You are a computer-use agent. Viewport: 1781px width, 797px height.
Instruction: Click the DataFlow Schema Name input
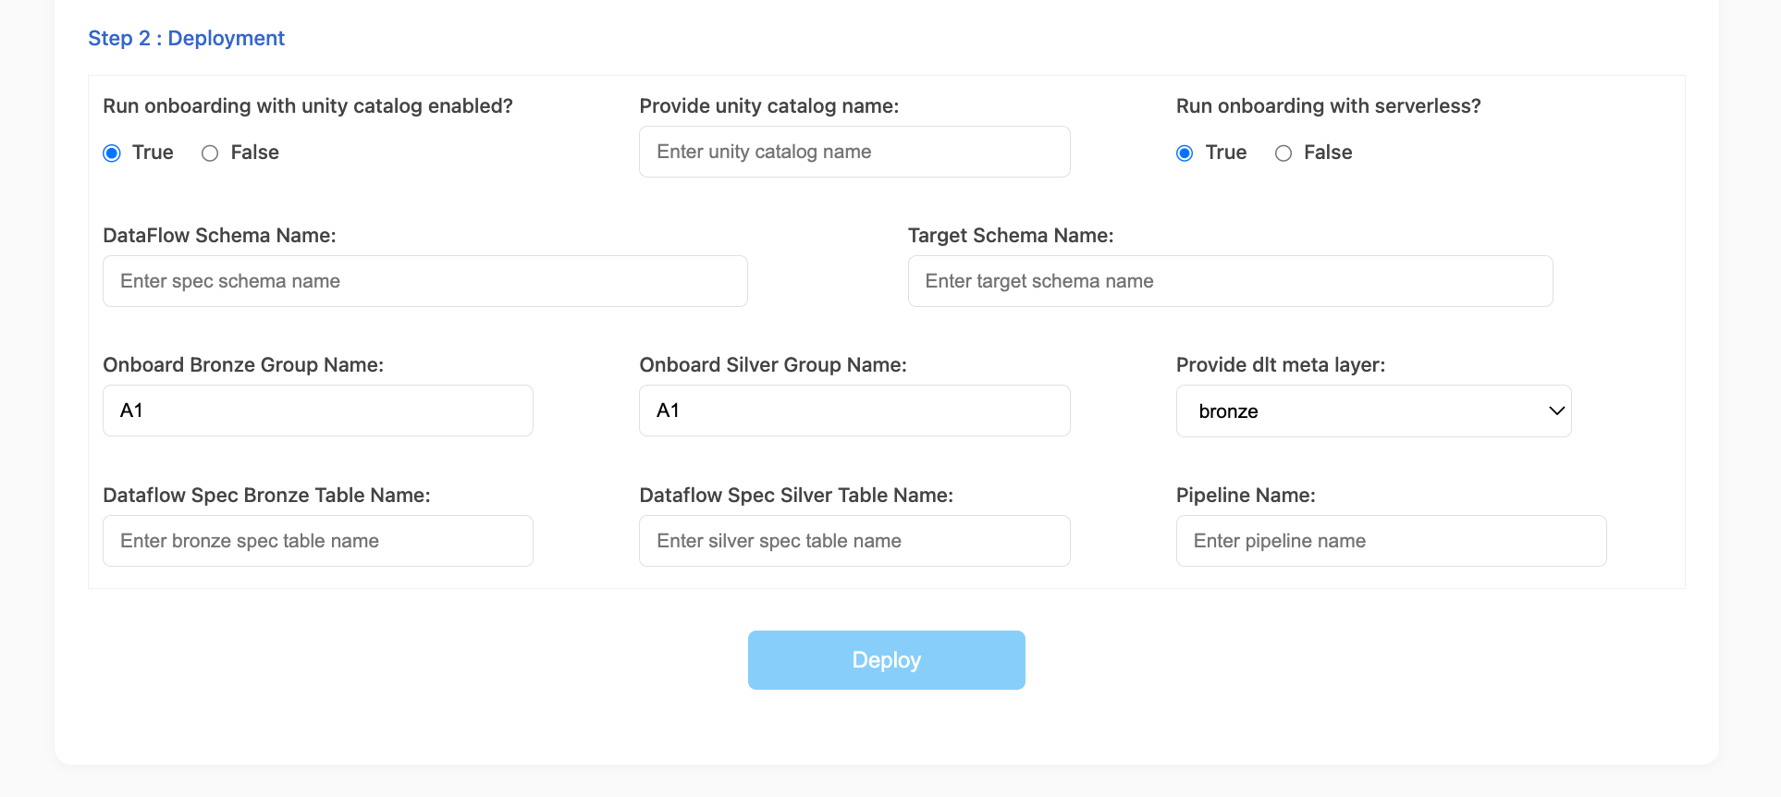pos(425,281)
